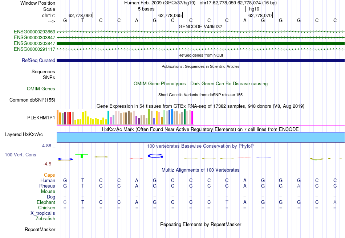This screenshot has height=238, width=345.
Task: Click the 62,778,070 ruler position marker
Action: point(260,15)
